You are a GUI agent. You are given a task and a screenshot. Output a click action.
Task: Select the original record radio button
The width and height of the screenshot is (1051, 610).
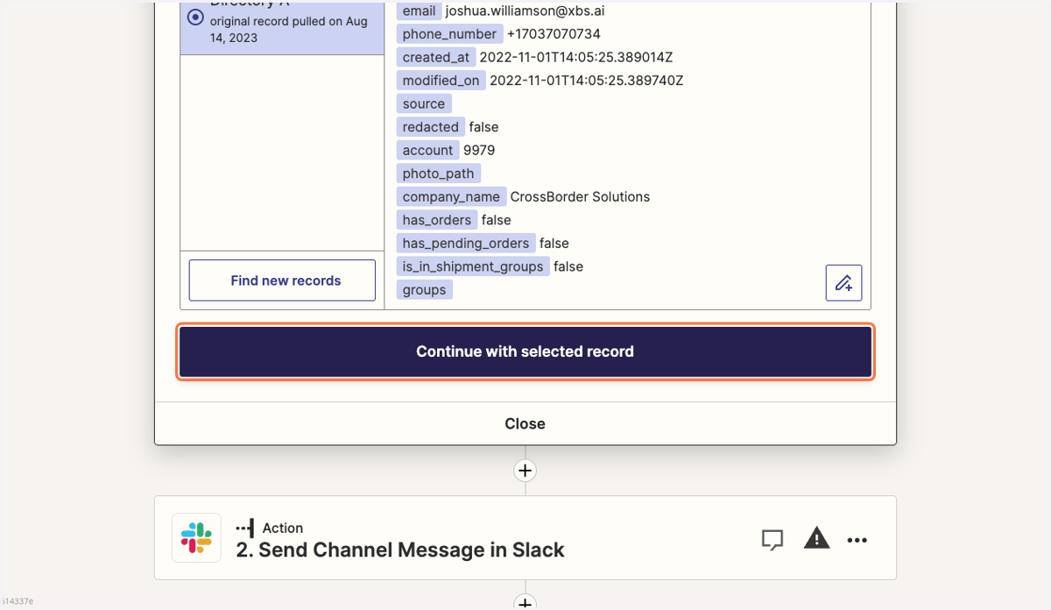(196, 18)
